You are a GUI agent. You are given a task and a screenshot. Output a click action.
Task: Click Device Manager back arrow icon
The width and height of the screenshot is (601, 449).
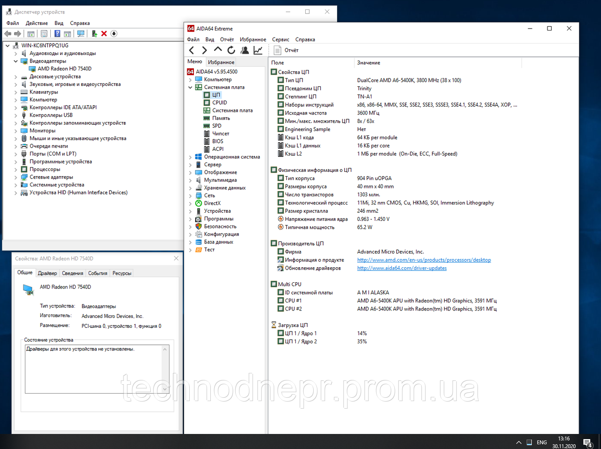(8, 34)
